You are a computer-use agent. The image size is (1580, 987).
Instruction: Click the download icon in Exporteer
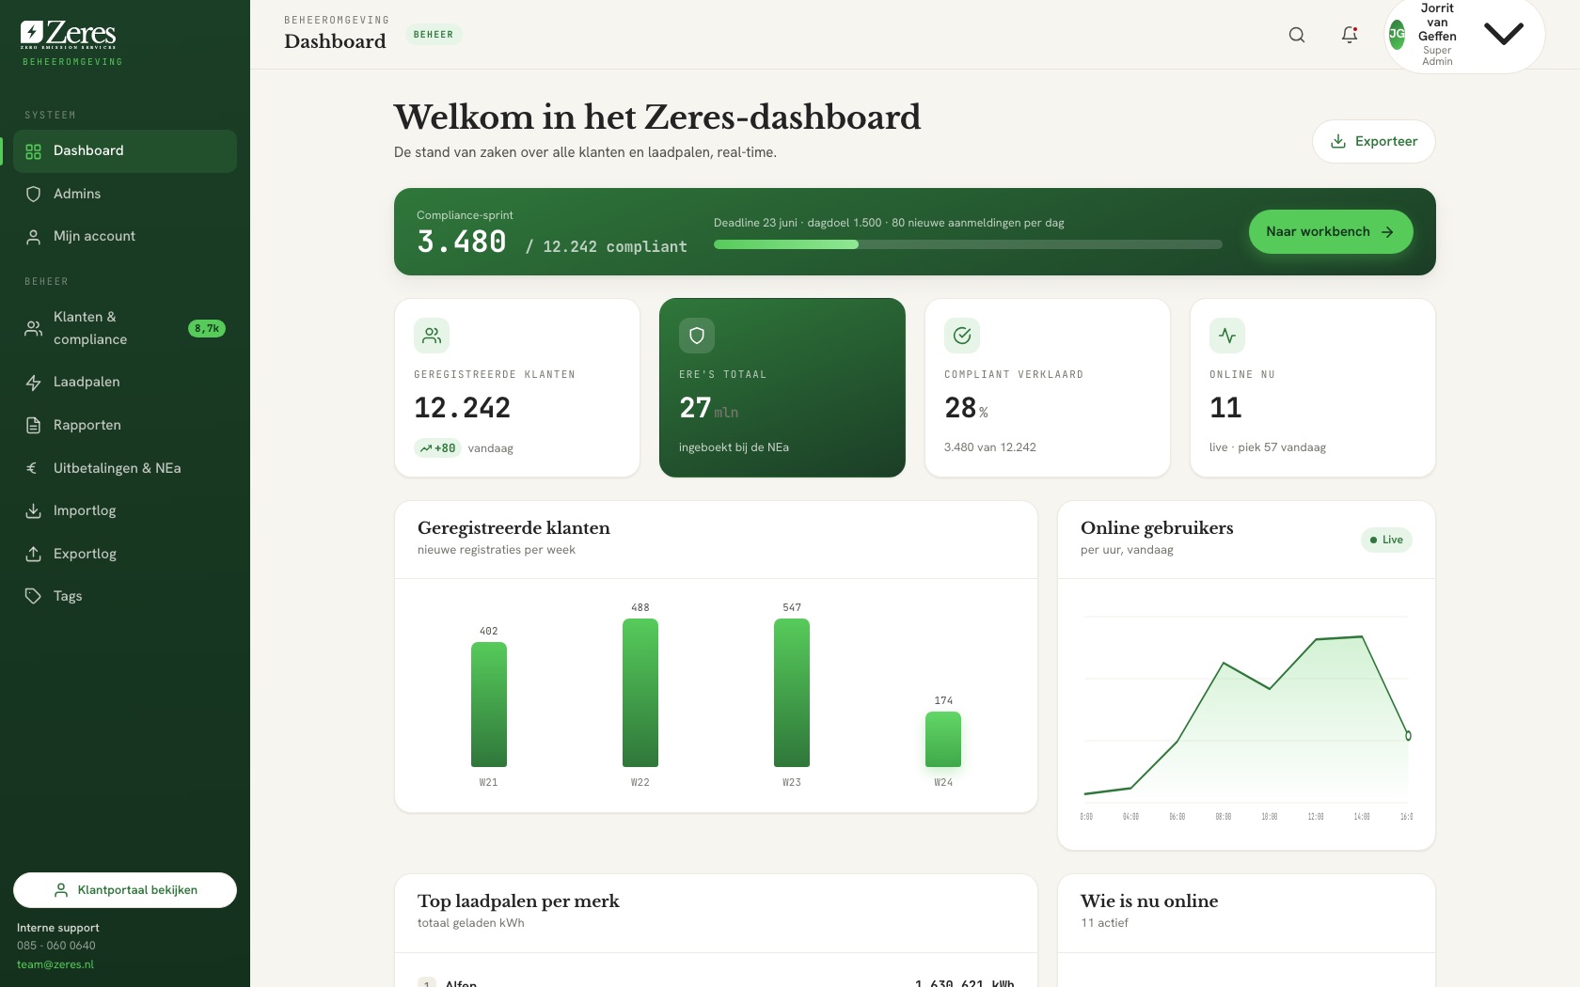click(x=1338, y=141)
